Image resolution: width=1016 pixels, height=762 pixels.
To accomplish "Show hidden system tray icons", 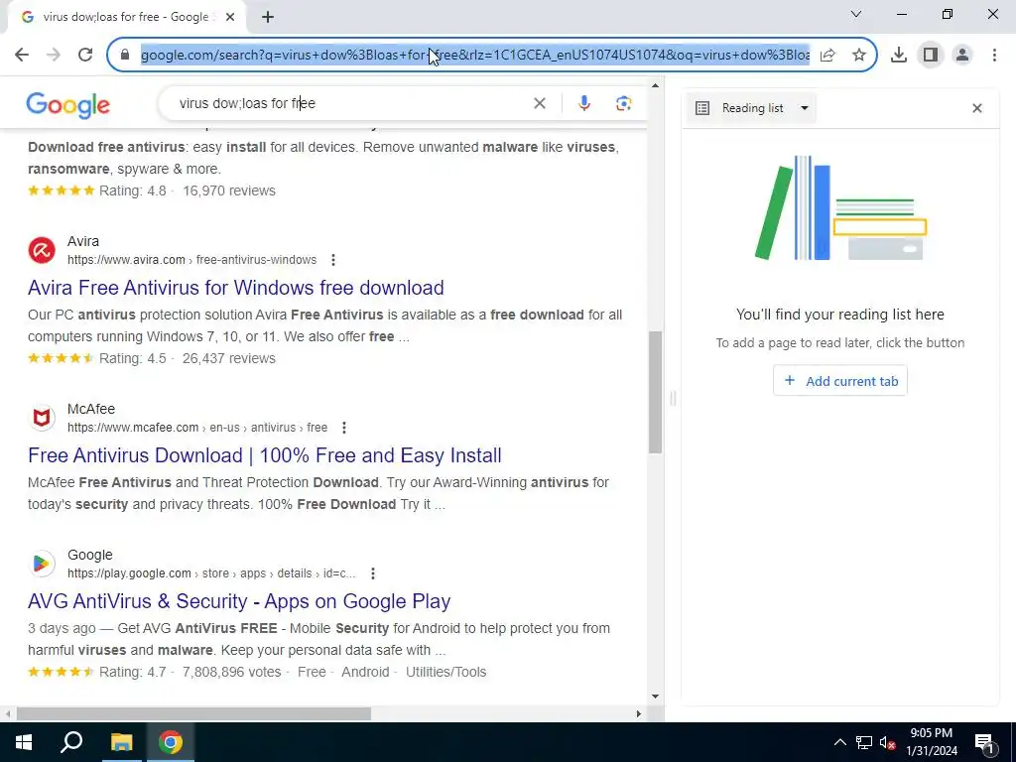I will (839, 742).
